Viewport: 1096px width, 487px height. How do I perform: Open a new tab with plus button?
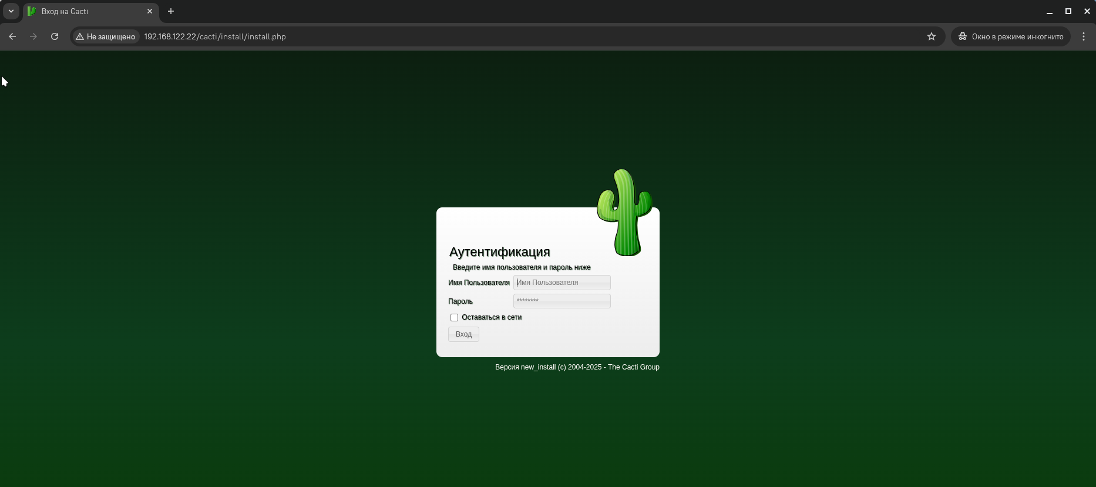click(171, 11)
